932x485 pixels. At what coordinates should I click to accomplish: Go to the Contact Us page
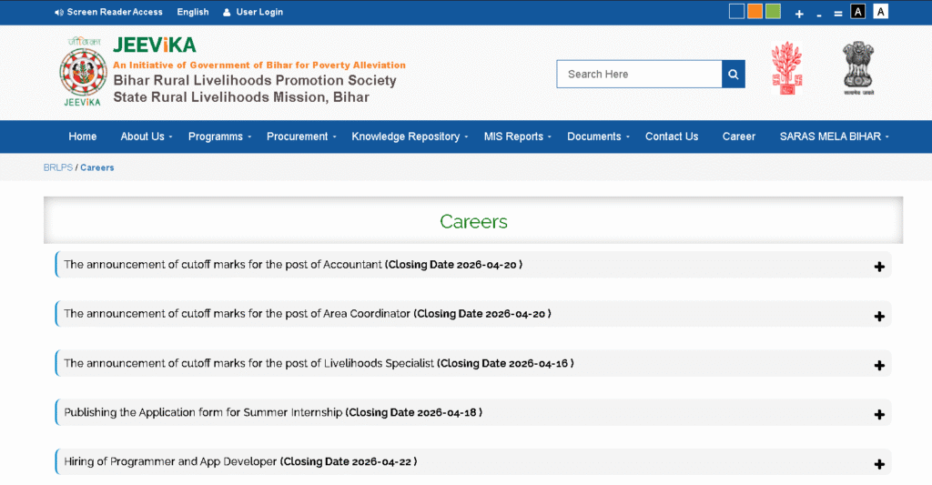click(x=672, y=136)
